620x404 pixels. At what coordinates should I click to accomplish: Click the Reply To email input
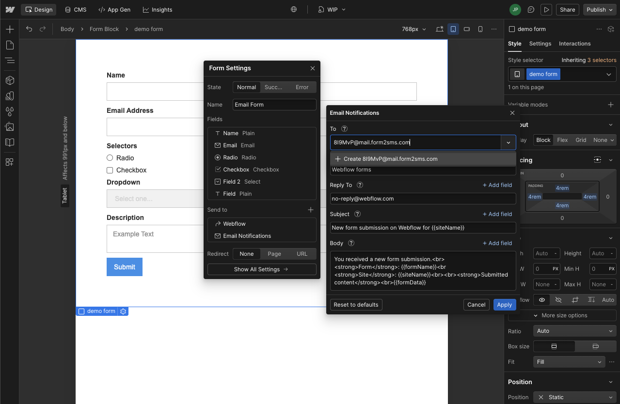(423, 199)
